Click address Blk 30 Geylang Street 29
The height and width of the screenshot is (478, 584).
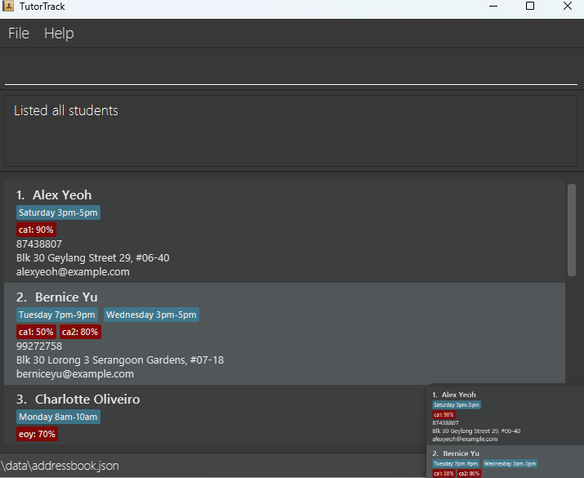[93, 258]
